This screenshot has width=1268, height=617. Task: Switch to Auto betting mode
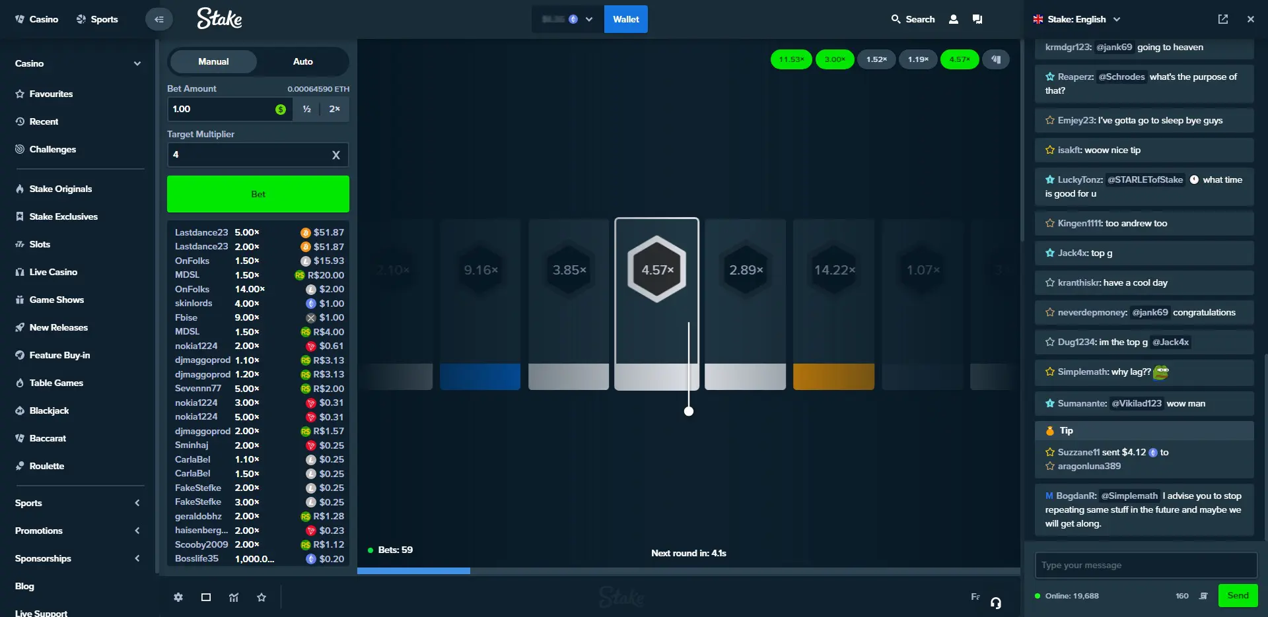[302, 61]
